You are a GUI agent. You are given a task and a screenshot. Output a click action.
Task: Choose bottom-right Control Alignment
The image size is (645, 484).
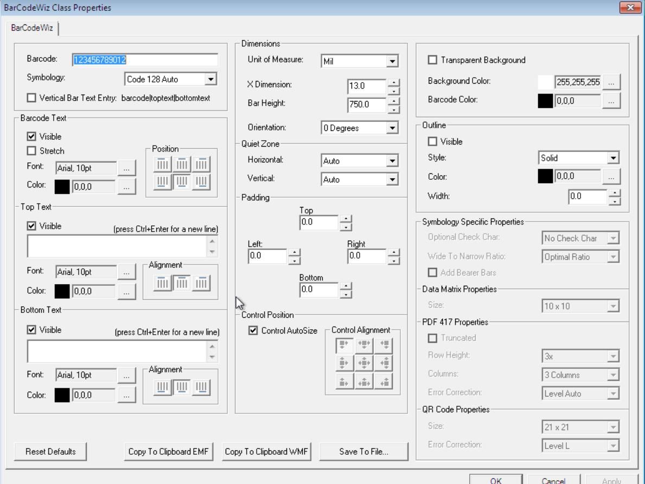point(384,382)
